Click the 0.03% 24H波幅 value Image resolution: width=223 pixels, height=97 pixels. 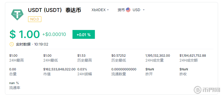[82, 69]
